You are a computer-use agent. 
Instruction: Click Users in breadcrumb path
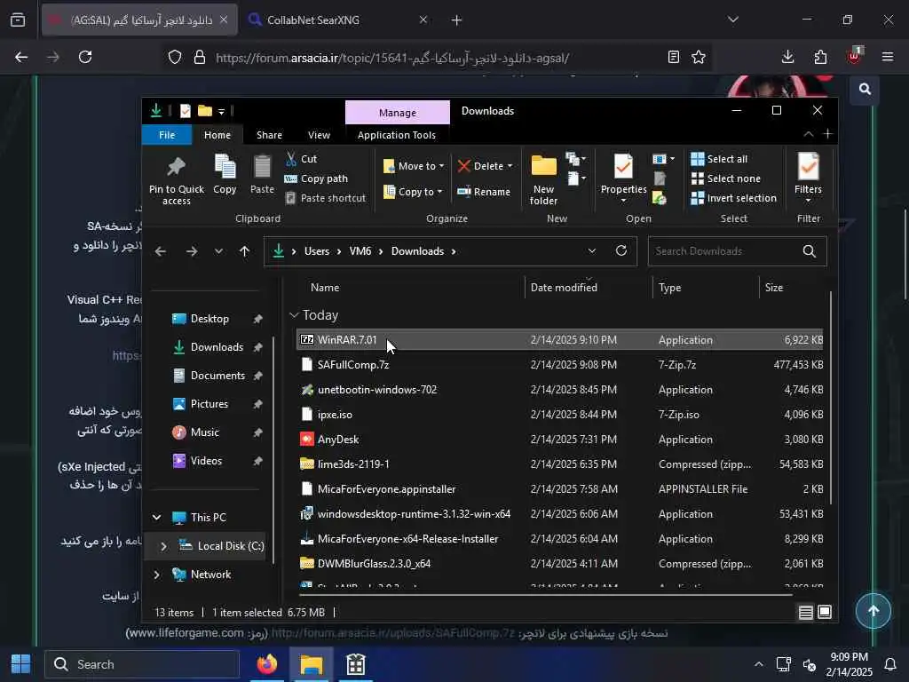pyautogui.click(x=317, y=251)
